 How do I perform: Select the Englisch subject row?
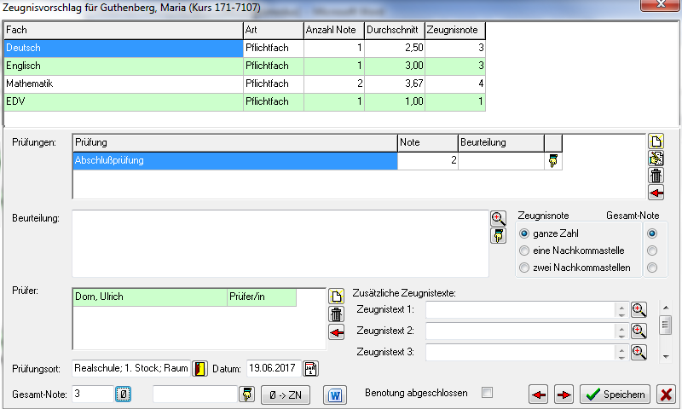pyautogui.click(x=245, y=66)
